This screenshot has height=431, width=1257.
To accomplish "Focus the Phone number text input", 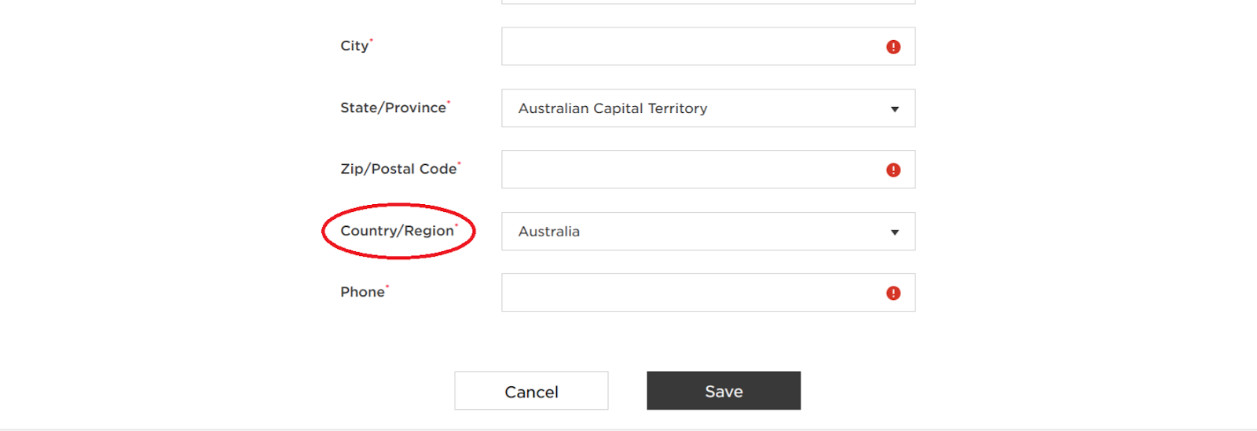I will pyautogui.click(x=709, y=293).
